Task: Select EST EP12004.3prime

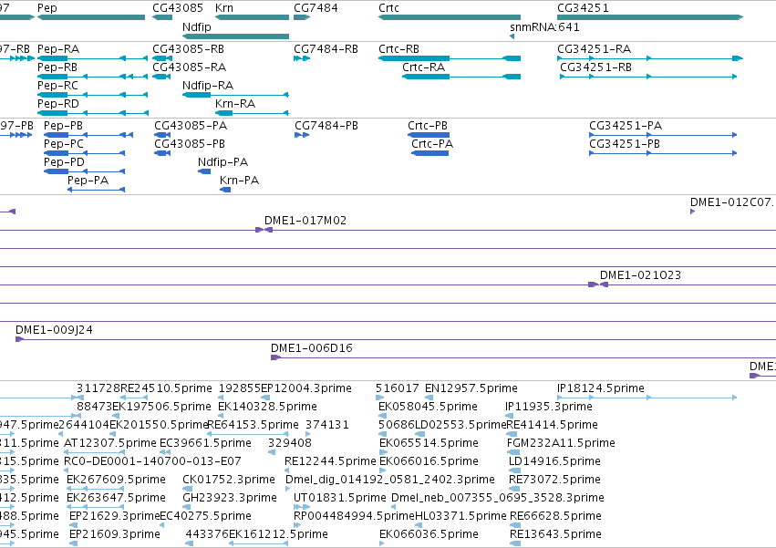Action: click(x=265, y=398)
